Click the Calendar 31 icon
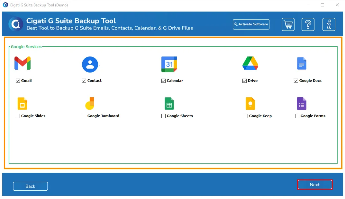Screen dimensions: 345x199 point(169,65)
